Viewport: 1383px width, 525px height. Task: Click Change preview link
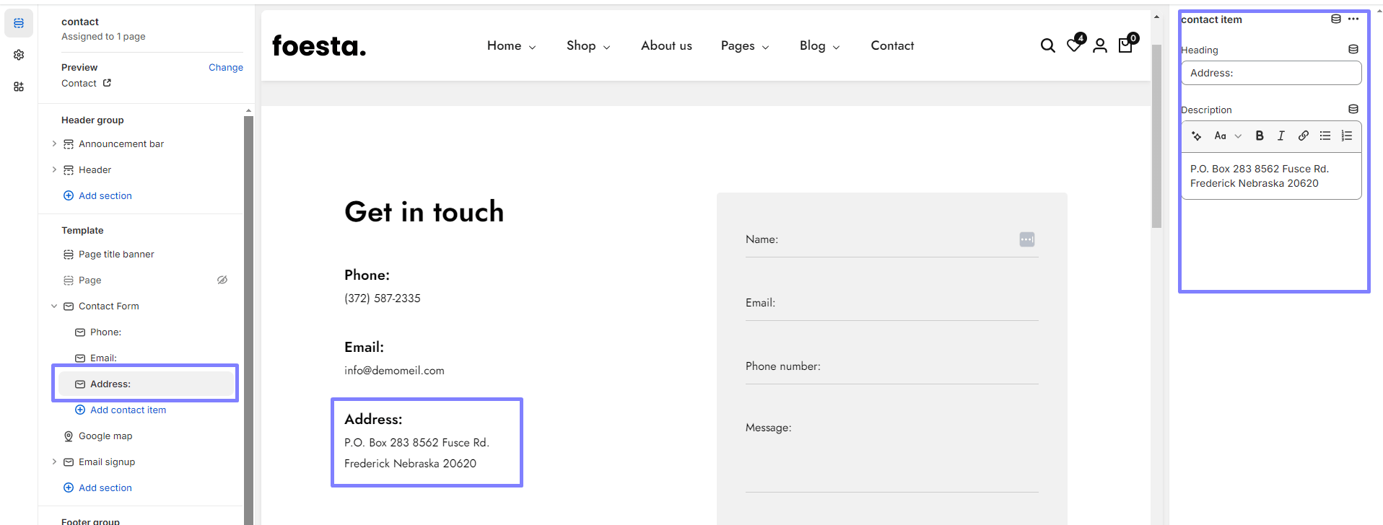tap(225, 67)
